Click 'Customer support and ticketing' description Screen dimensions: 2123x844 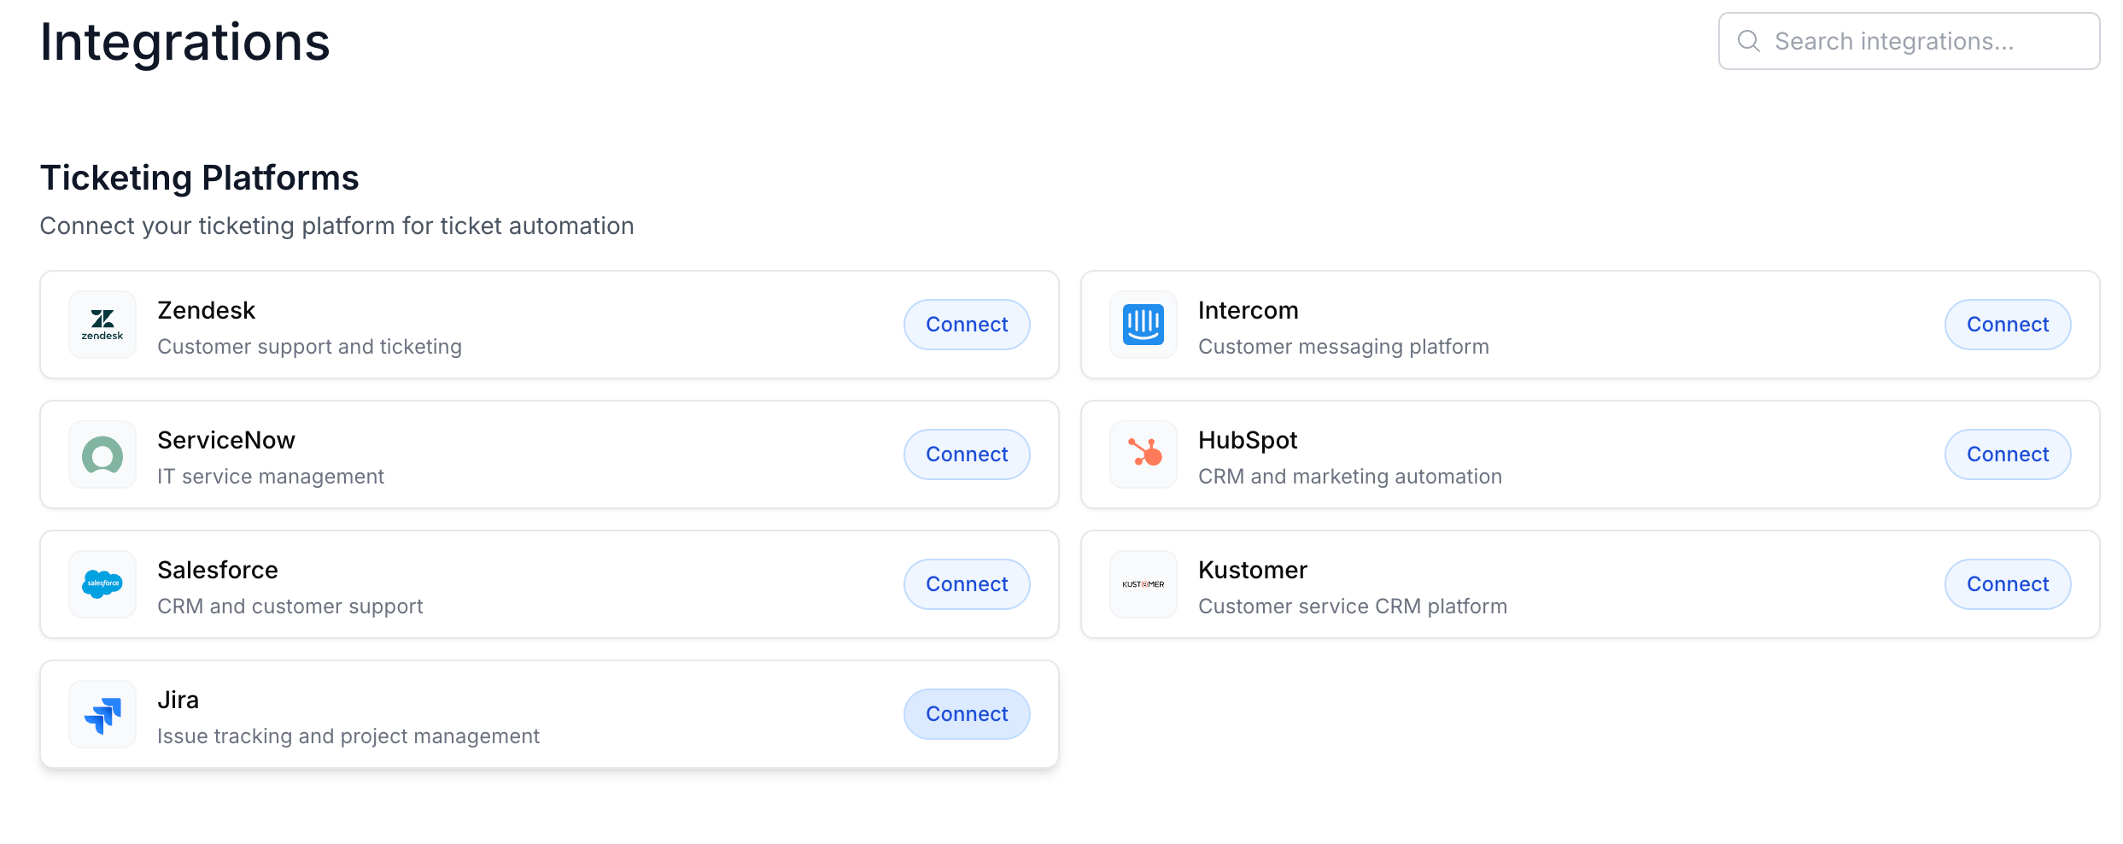click(x=310, y=347)
